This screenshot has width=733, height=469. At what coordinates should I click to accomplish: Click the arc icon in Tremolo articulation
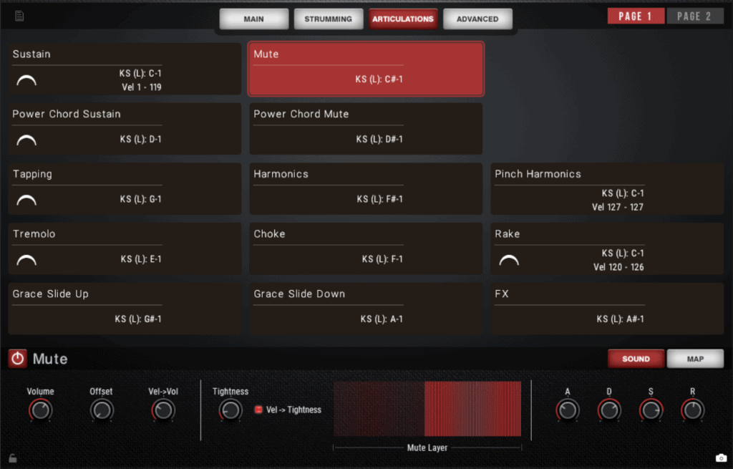point(26,261)
